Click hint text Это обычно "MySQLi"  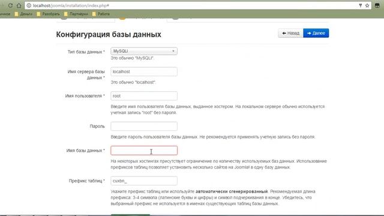click(132, 58)
